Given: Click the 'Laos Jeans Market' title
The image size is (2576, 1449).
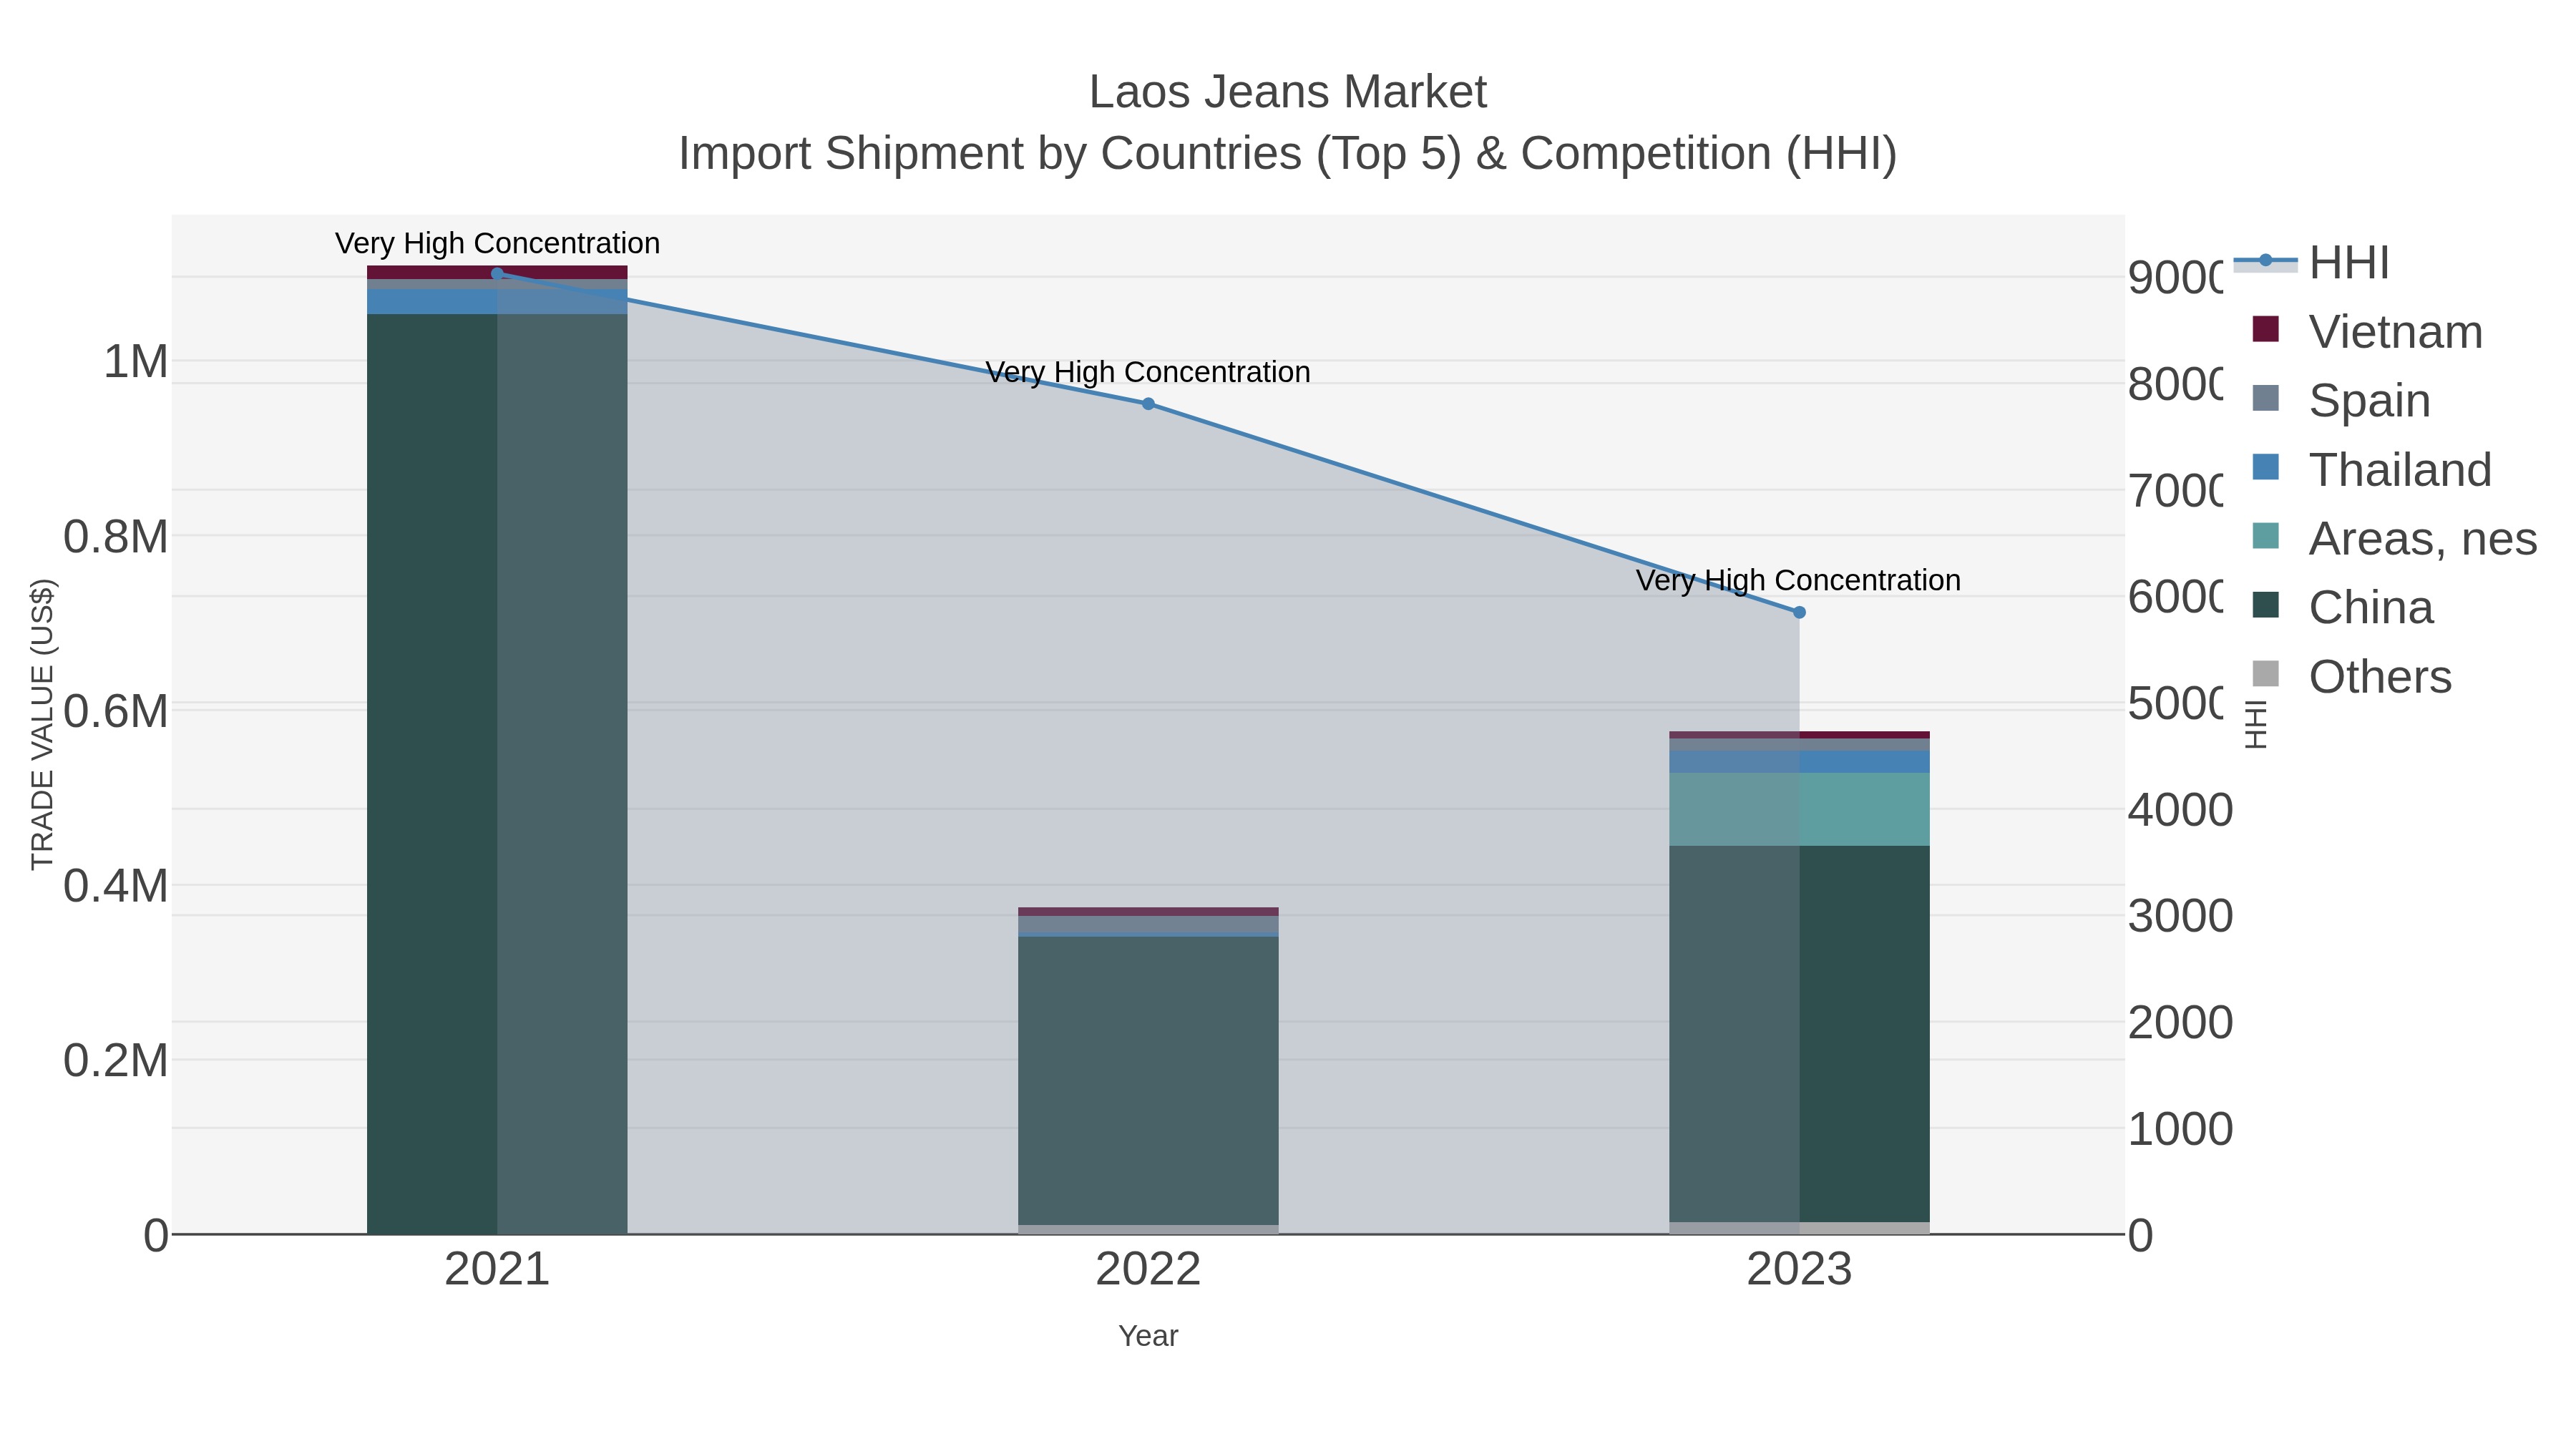Looking at the screenshot, I should 1288,92.
